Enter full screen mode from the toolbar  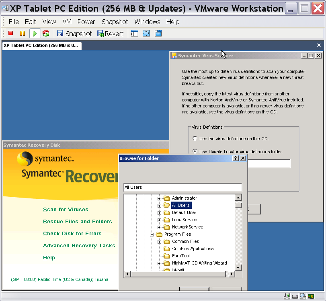click(x=146, y=34)
